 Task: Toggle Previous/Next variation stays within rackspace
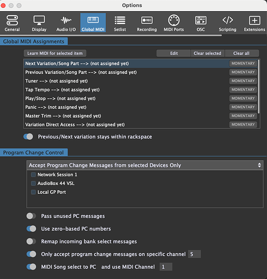tap(28, 137)
